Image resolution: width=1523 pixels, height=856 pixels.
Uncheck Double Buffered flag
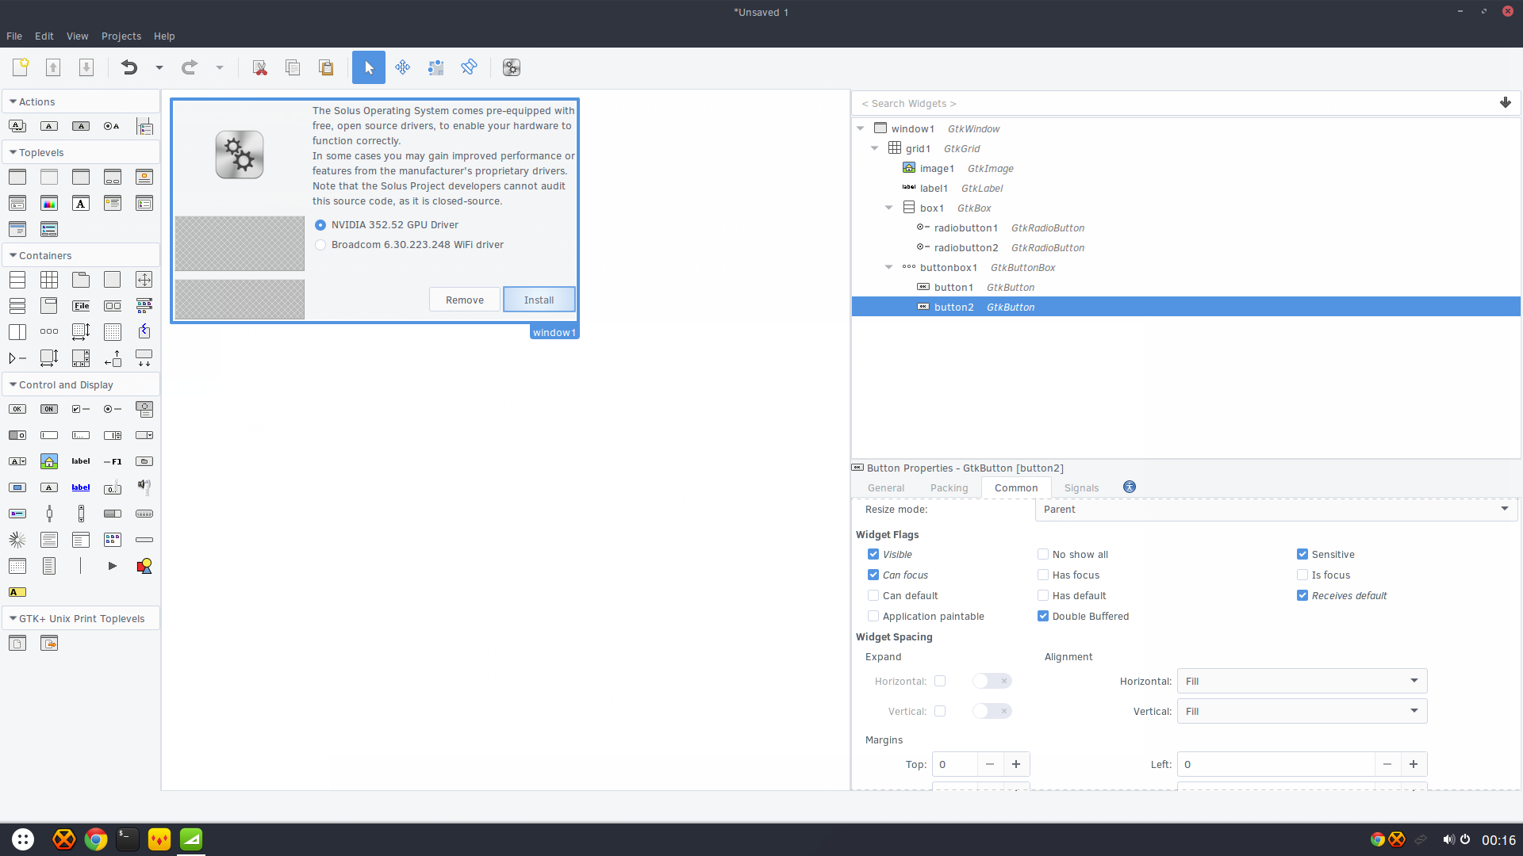coord(1043,616)
